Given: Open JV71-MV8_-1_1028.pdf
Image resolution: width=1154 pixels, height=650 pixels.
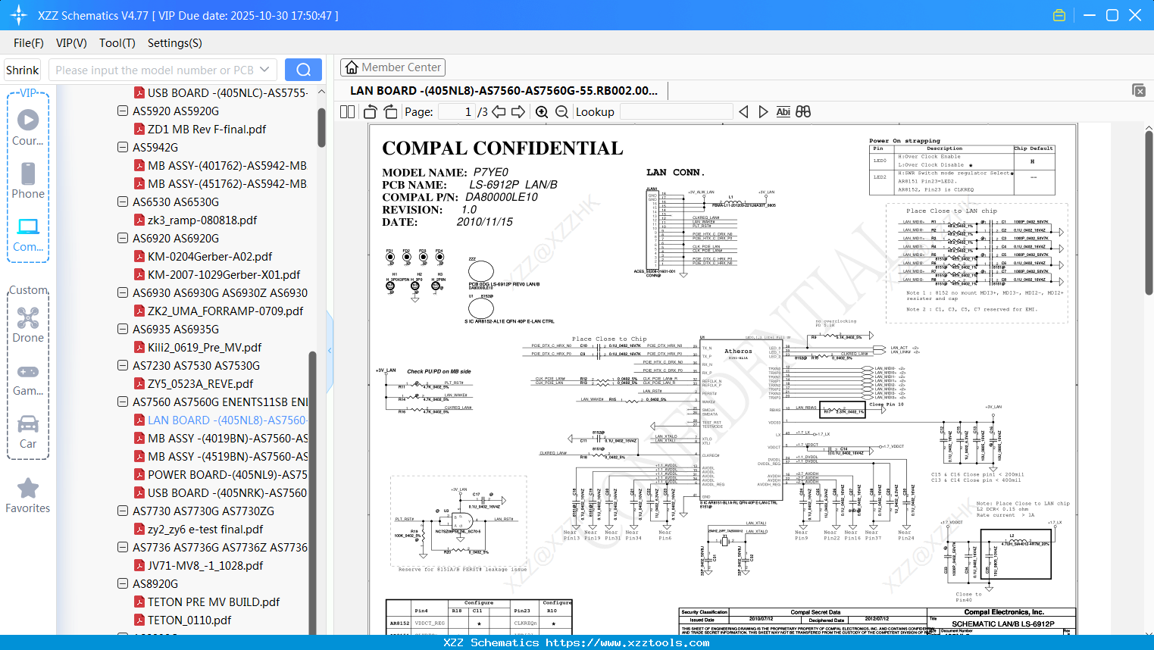Looking at the screenshot, I should tap(205, 565).
